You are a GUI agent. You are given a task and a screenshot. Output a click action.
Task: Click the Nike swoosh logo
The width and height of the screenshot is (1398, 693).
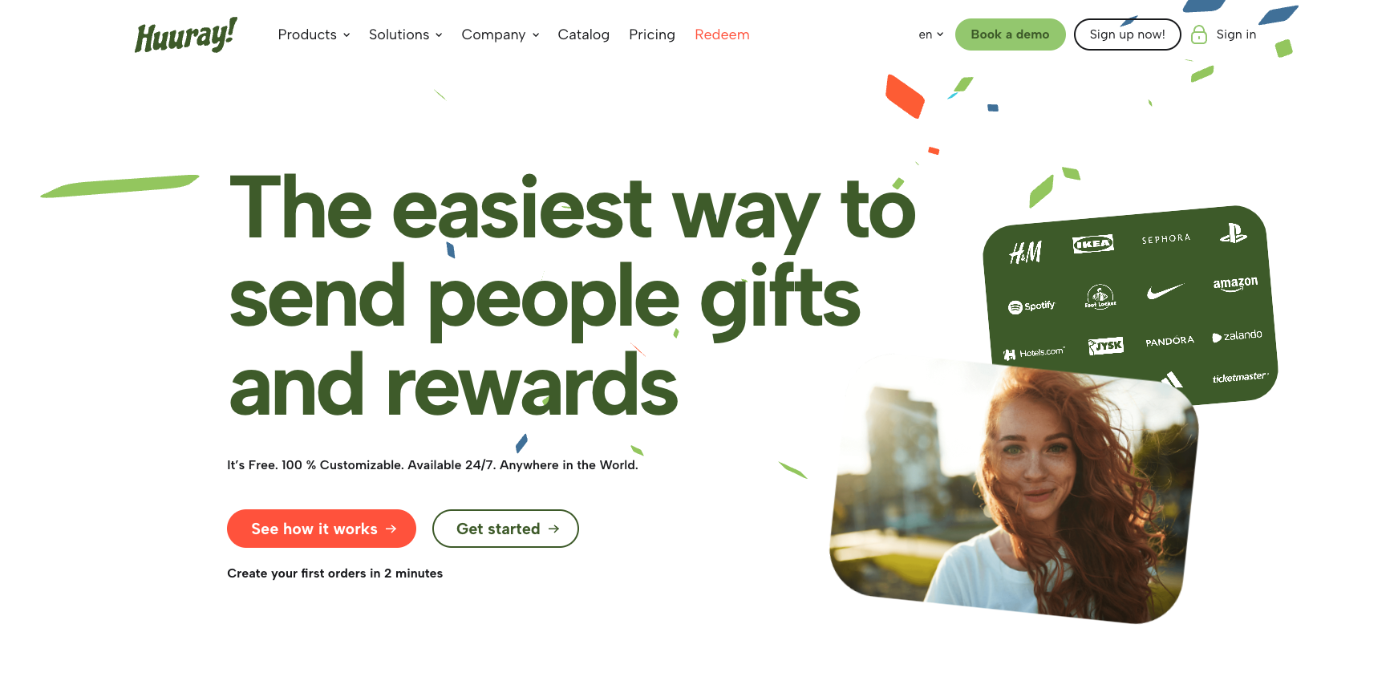click(x=1165, y=291)
